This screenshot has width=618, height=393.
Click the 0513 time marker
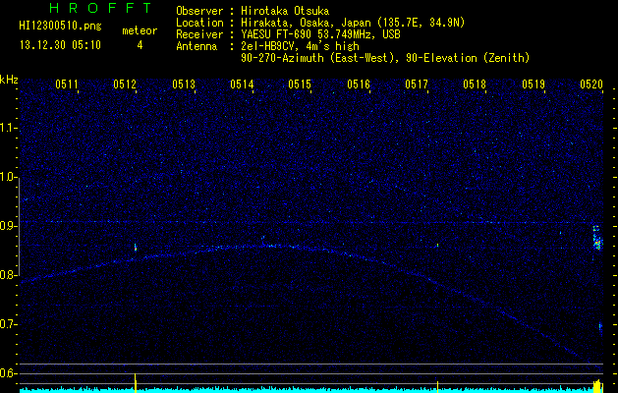184,84
